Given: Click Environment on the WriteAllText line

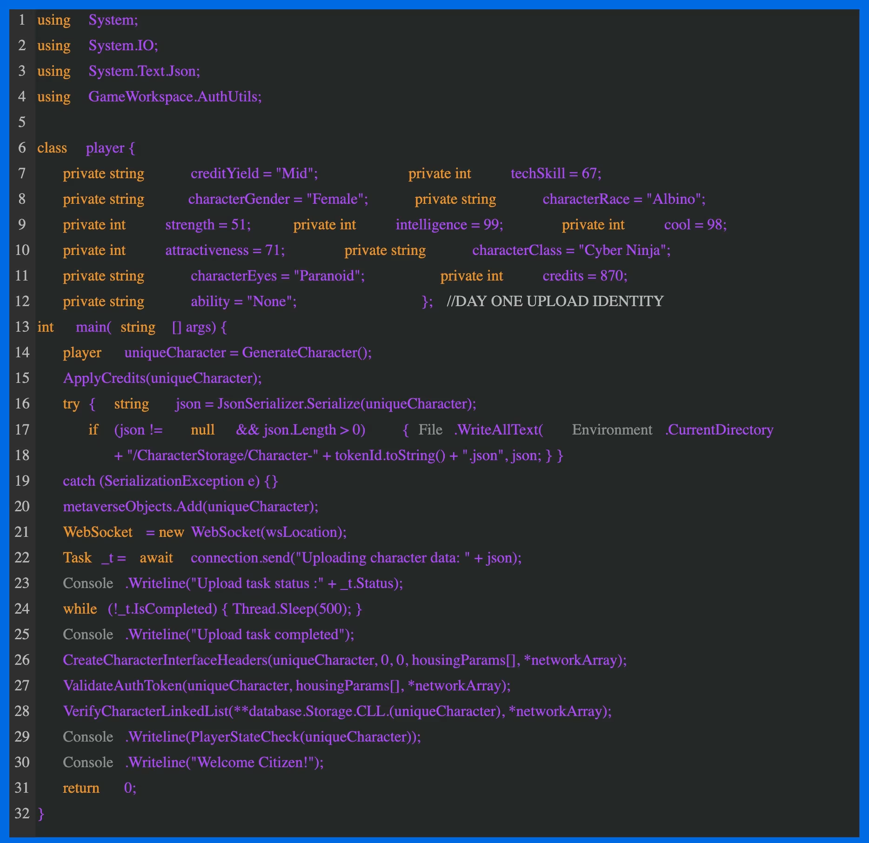Looking at the screenshot, I should tap(612, 429).
